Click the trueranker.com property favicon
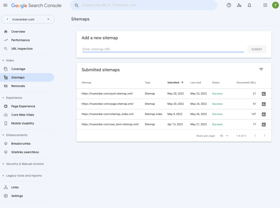 click(7, 19)
